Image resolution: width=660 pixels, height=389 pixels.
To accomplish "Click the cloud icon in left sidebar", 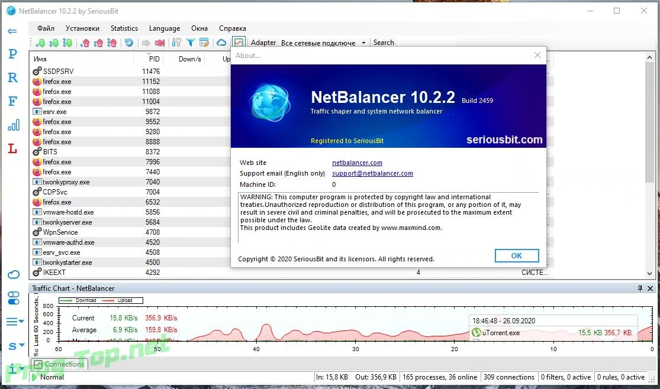I will [x=14, y=275].
